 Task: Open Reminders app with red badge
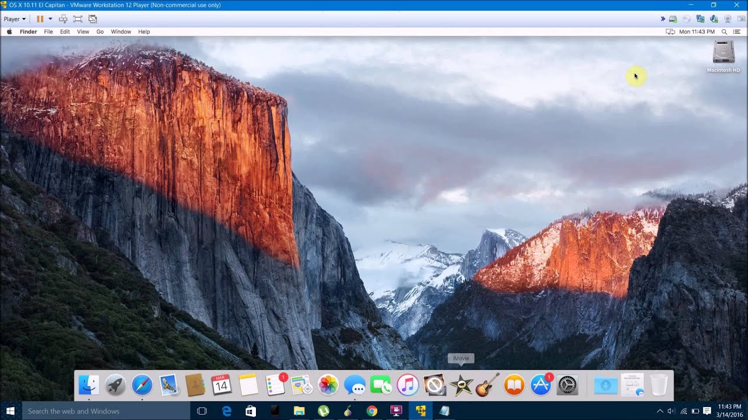coord(275,385)
